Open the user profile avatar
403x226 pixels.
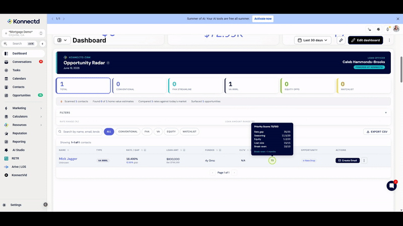396,29
